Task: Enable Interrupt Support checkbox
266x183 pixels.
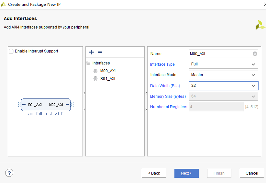Action: point(11,51)
